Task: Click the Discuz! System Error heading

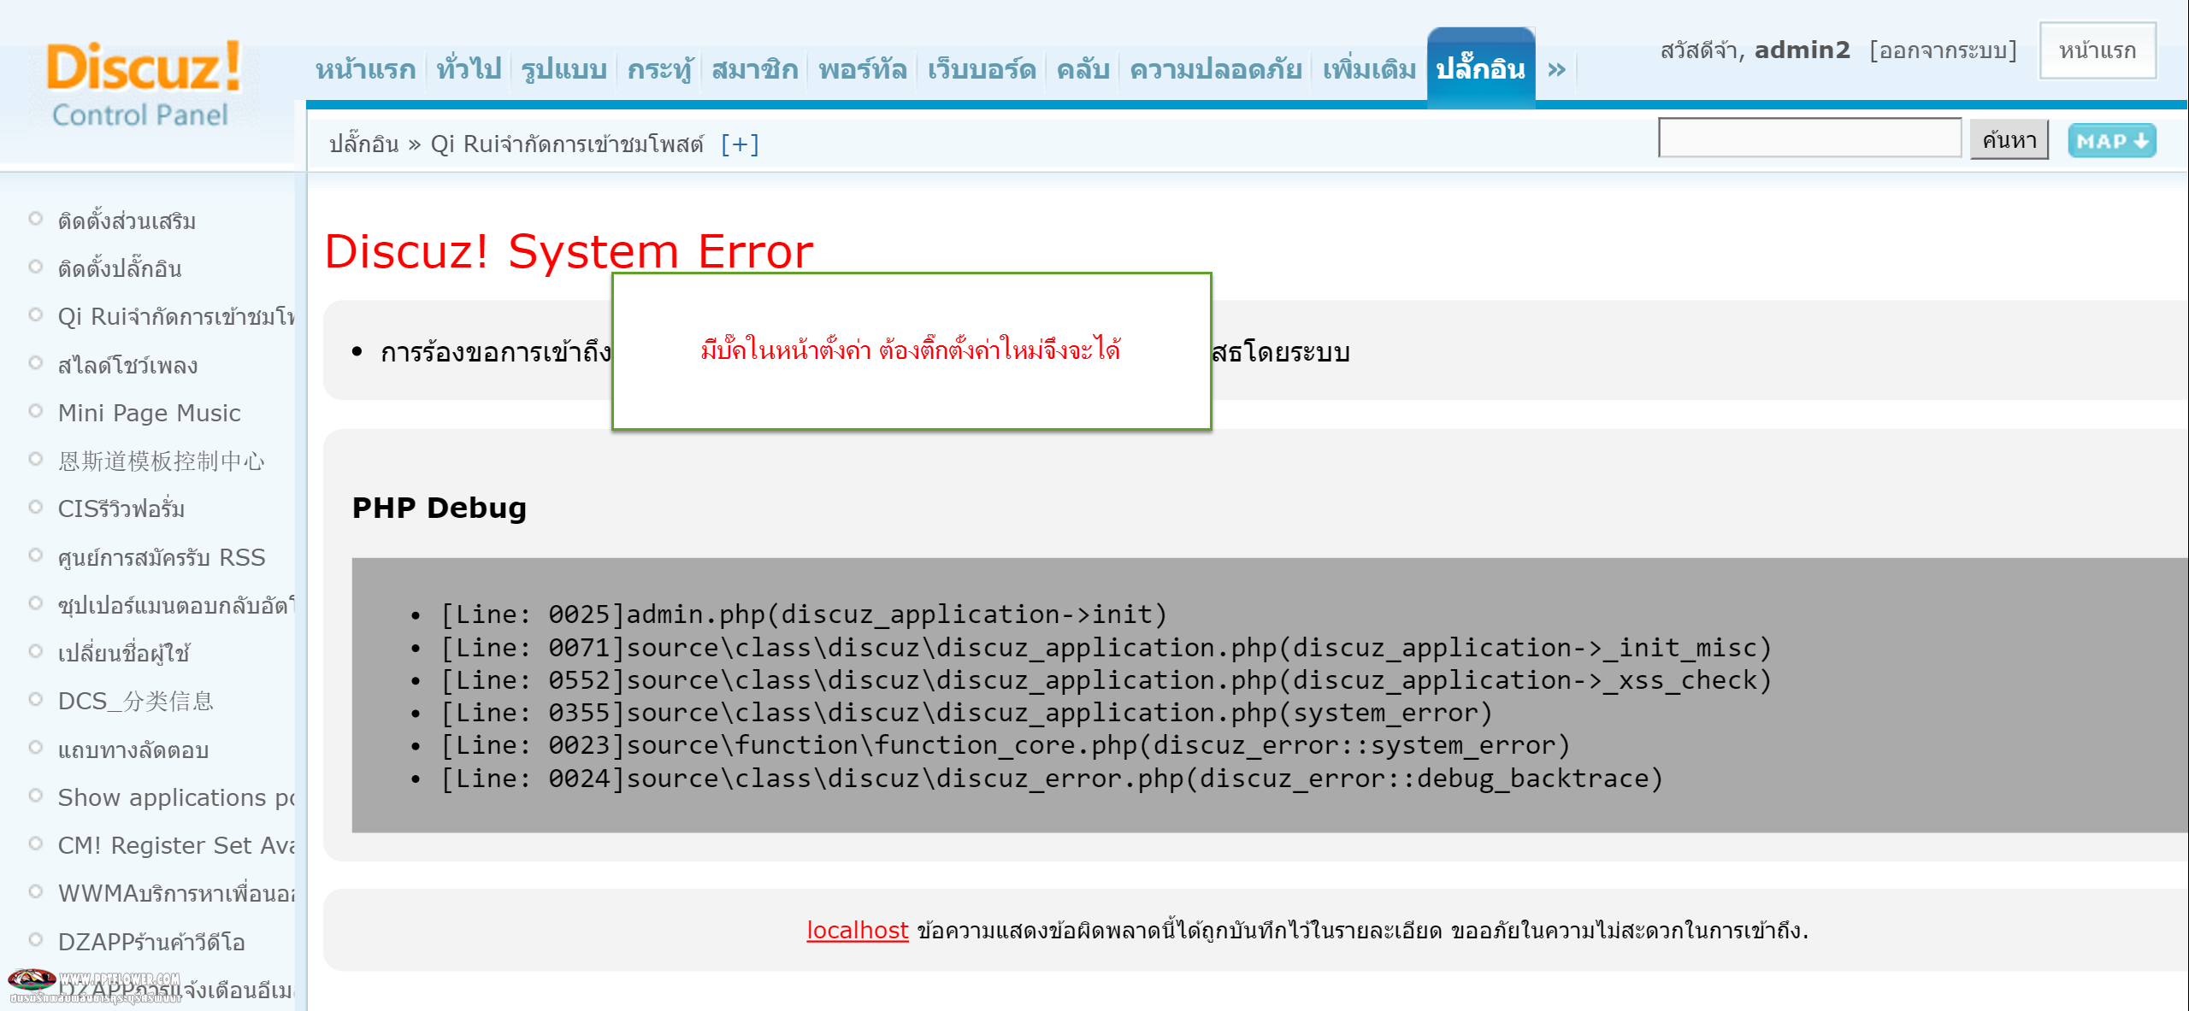Action: pyautogui.click(x=569, y=251)
